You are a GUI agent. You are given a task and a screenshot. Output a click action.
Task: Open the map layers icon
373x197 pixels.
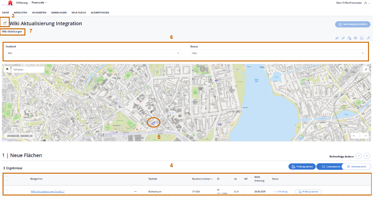pos(7,69)
